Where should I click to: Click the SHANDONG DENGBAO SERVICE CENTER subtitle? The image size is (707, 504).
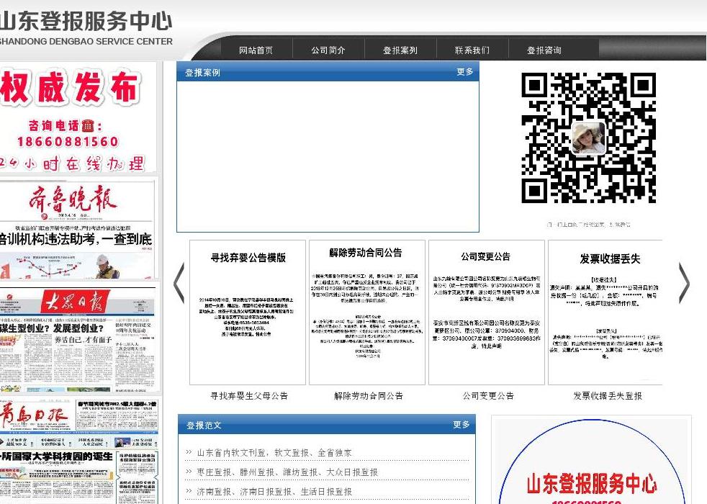pyautogui.click(x=86, y=41)
